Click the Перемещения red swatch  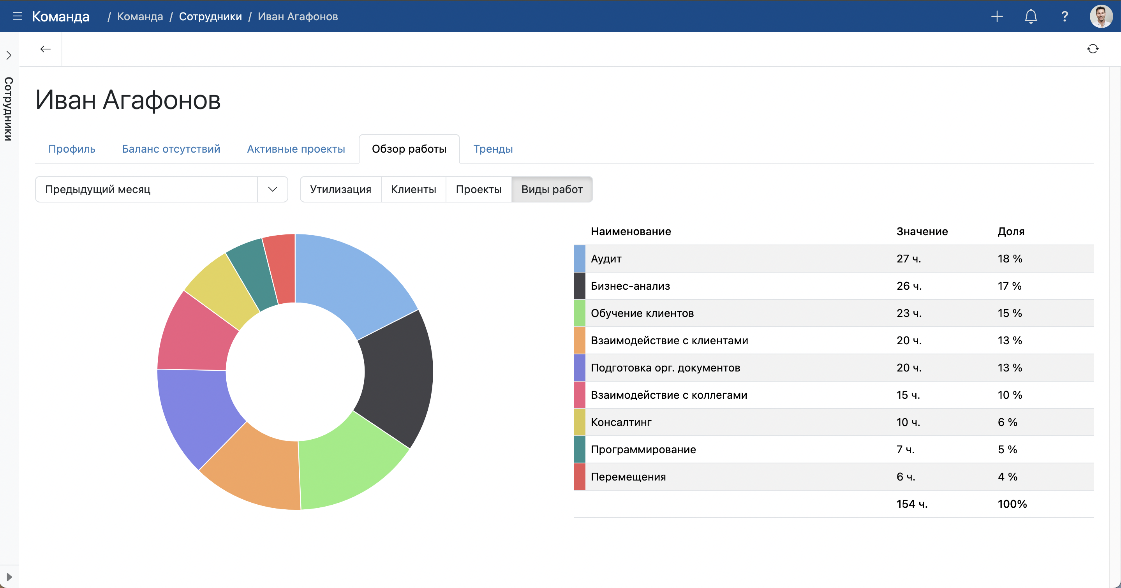click(x=579, y=477)
